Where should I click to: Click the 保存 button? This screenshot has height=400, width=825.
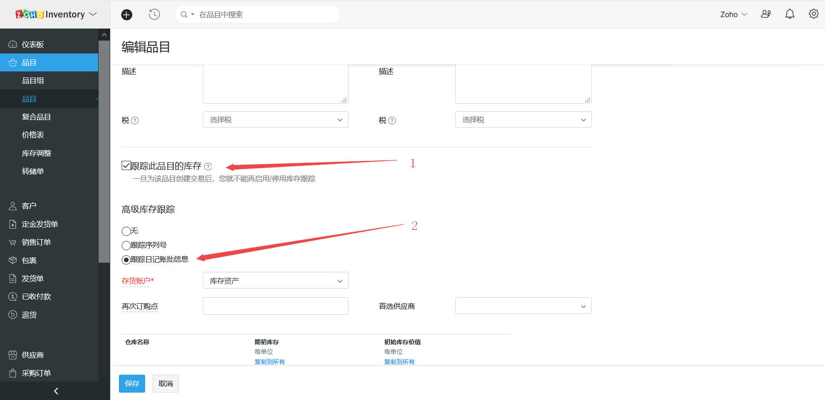coord(132,383)
